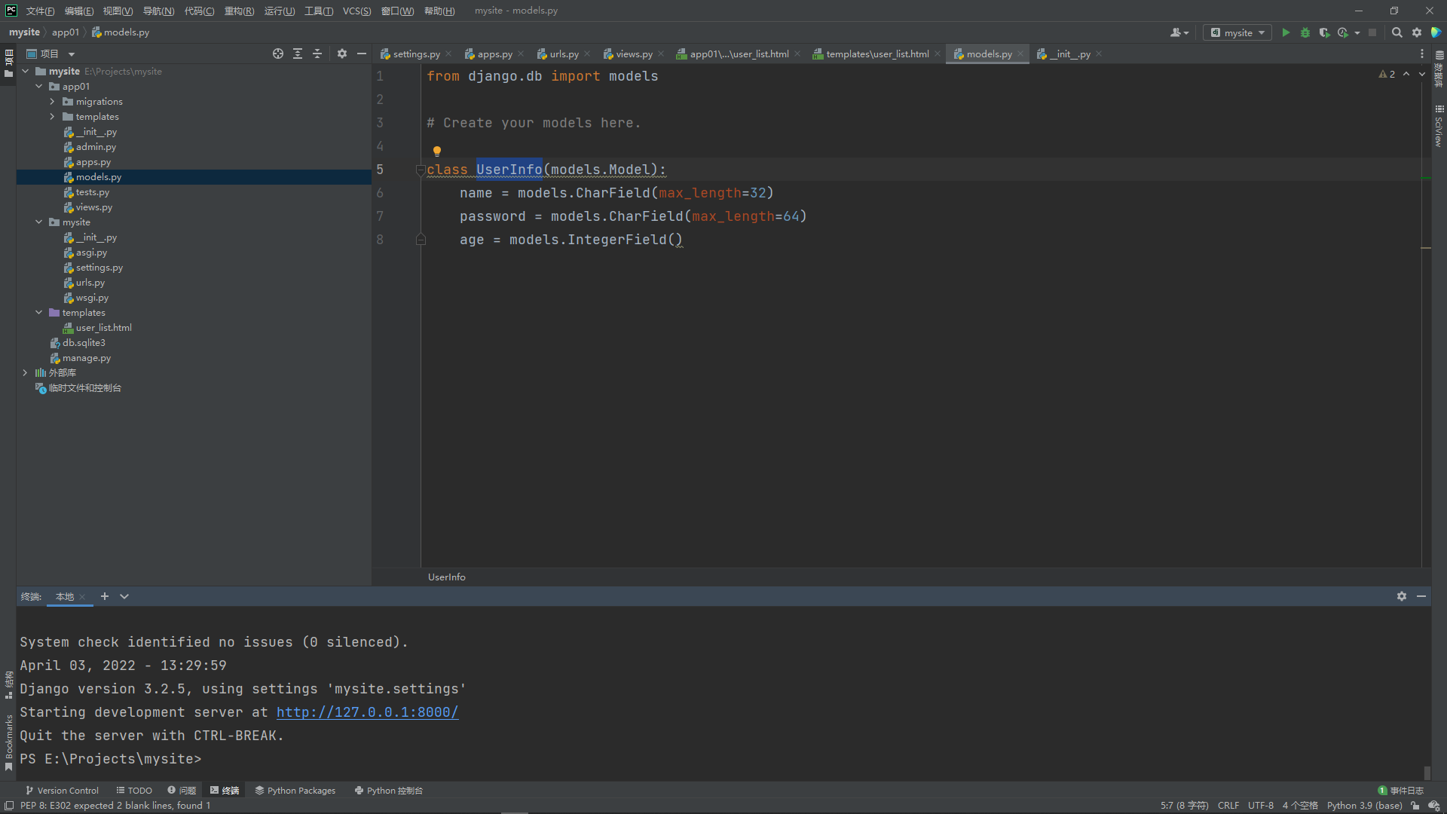Open IDE settings gear in the top toolbar

(x=1417, y=32)
